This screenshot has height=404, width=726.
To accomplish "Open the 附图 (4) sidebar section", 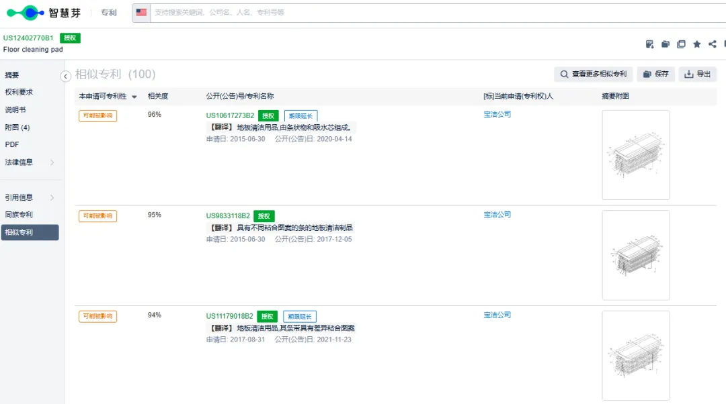I will [17, 127].
